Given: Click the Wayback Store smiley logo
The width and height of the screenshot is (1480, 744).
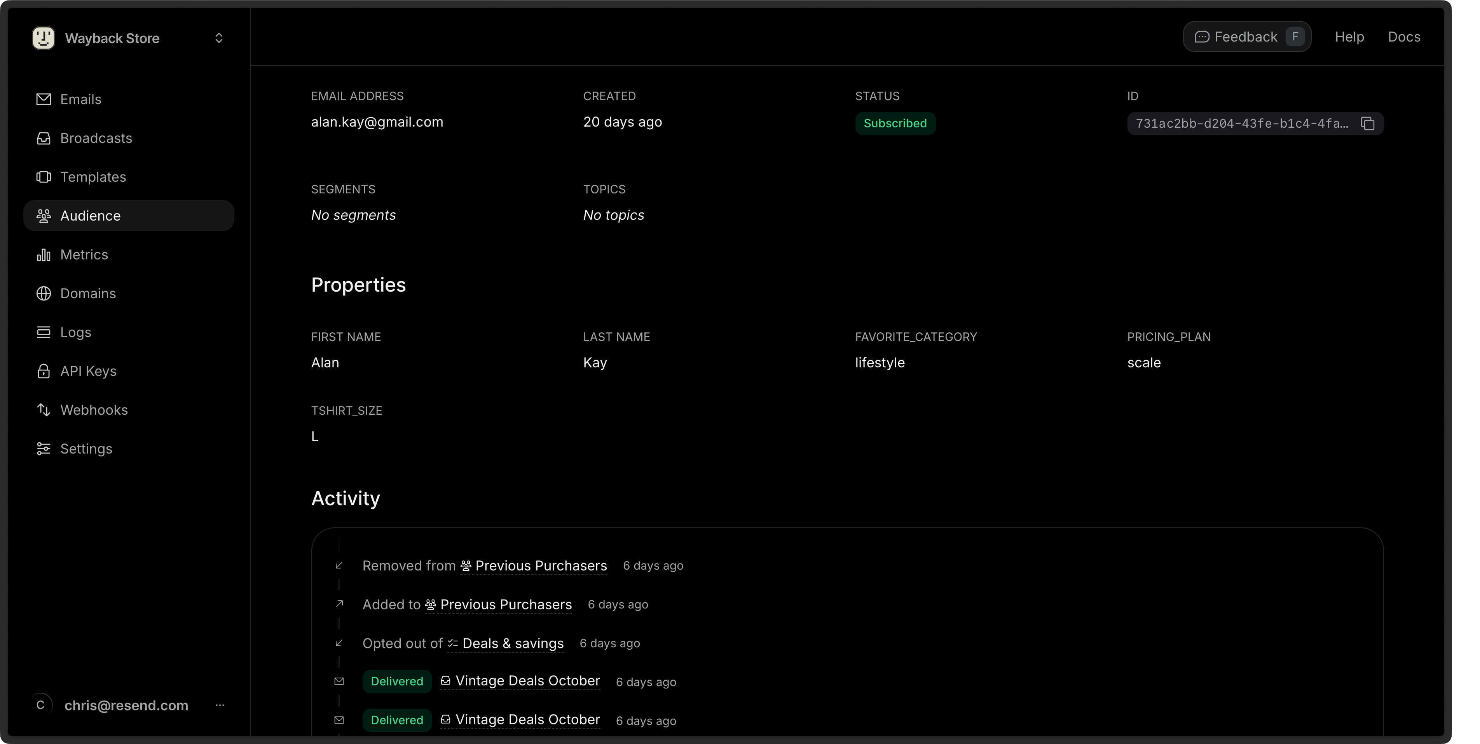Looking at the screenshot, I should pos(43,38).
